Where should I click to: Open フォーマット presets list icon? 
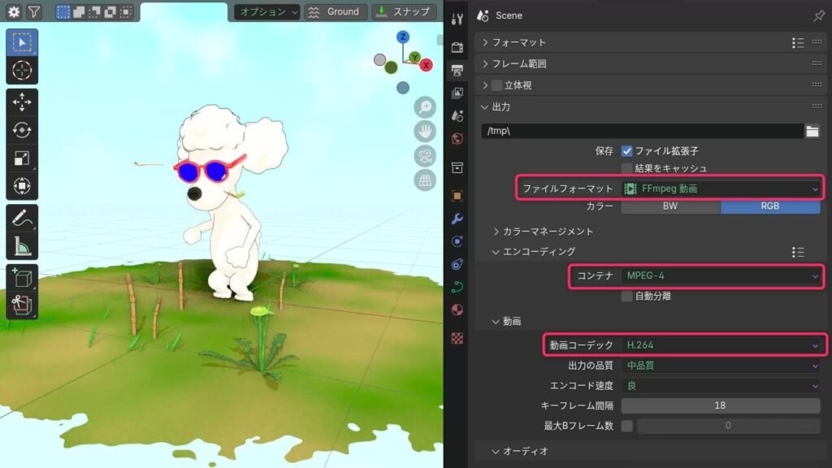click(x=798, y=42)
